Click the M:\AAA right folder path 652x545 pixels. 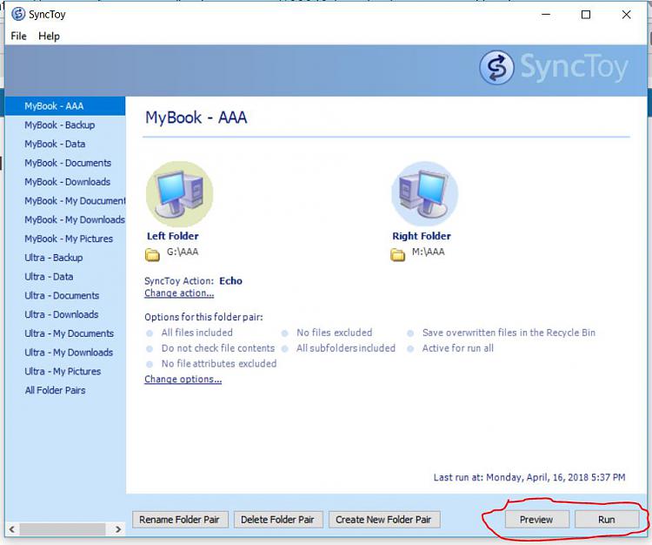click(x=429, y=252)
